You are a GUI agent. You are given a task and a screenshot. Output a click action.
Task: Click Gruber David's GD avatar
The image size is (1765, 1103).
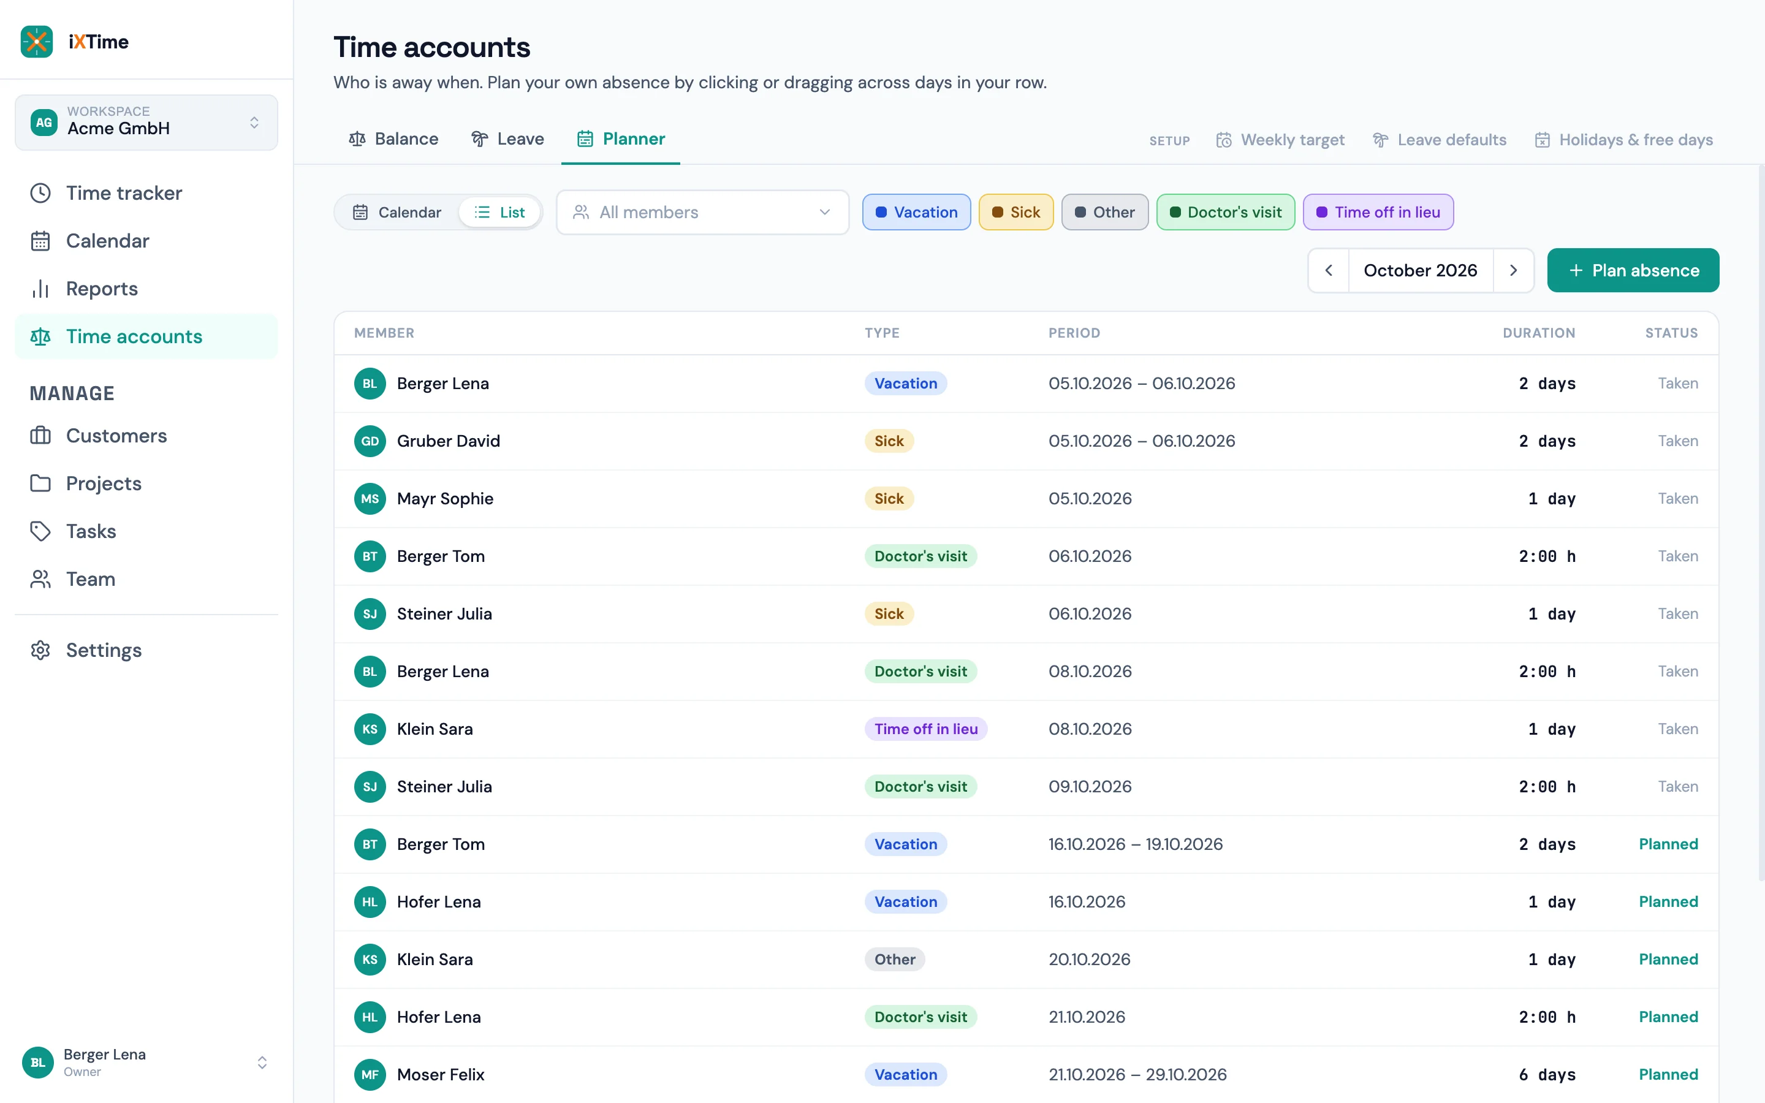click(370, 441)
